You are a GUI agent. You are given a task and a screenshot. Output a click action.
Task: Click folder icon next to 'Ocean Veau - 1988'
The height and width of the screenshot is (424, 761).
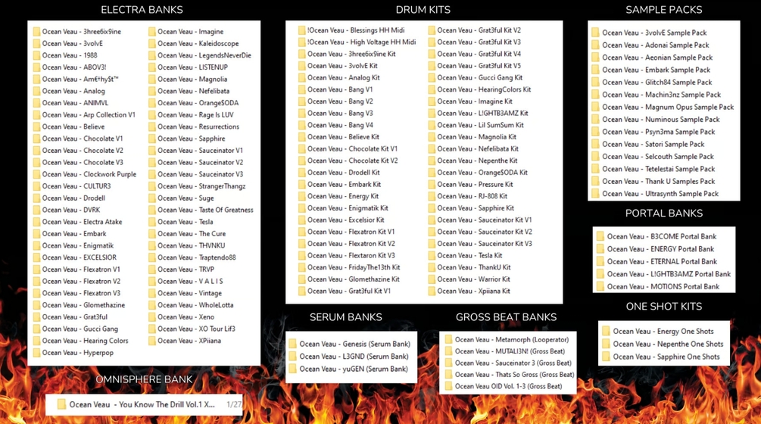click(36, 55)
